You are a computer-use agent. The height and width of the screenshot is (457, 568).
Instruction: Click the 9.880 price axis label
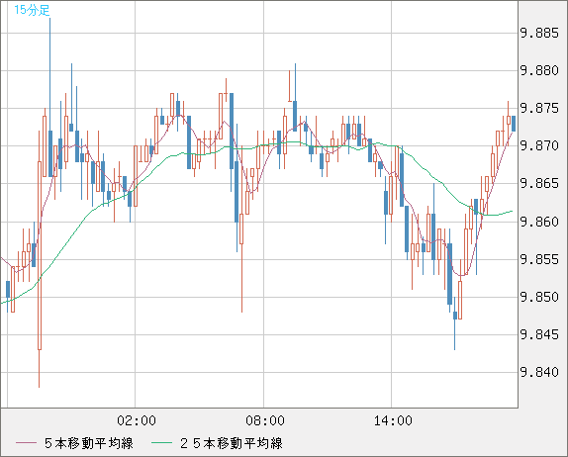click(x=539, y=70)
